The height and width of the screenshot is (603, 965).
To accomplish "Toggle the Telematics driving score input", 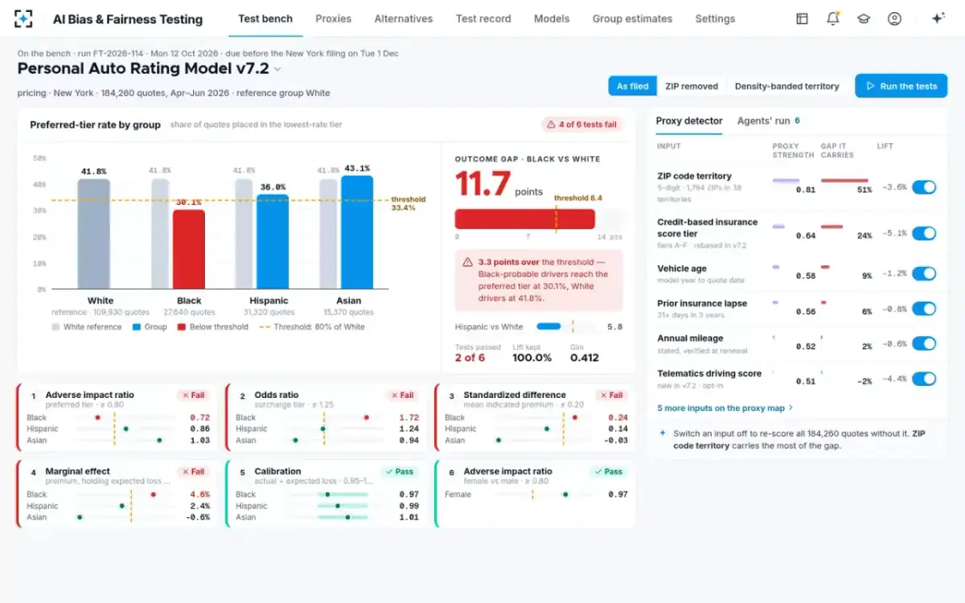I will point(924,379).
